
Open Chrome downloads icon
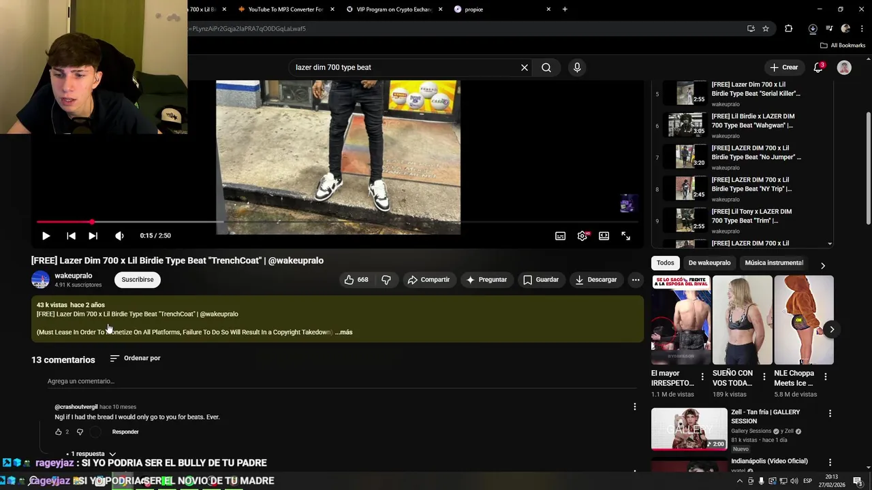pos(813,29)
